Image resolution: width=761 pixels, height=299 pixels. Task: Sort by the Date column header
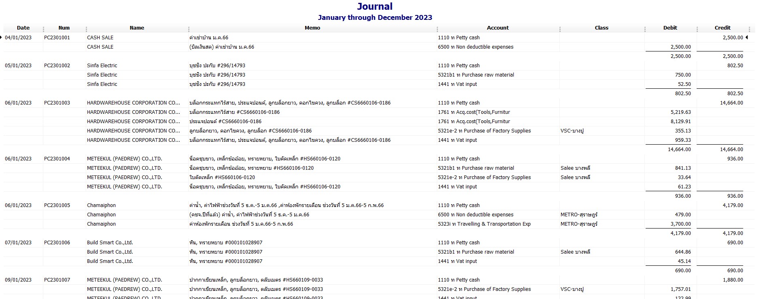23,28
